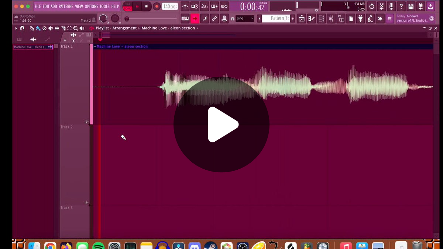This screenshot has width=443, height=249.
Task: Toggle the Track 1 mute switch
Action: pos(86,122)
